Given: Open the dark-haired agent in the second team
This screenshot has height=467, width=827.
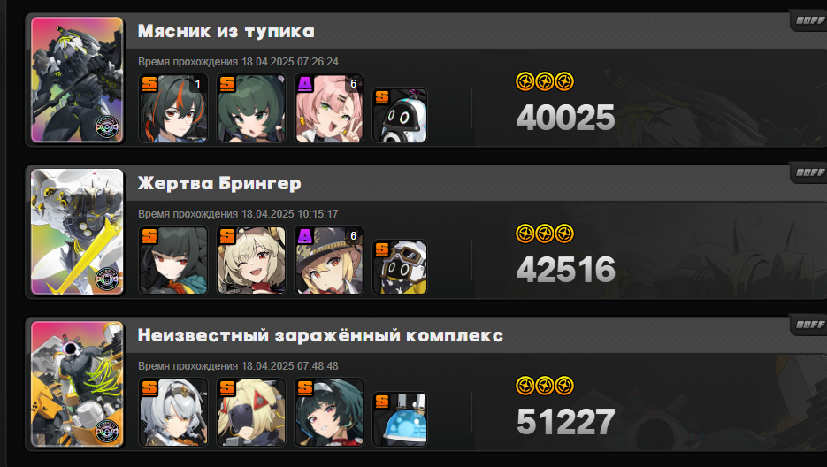Looking at the screenshot, I should click(173, 260).
